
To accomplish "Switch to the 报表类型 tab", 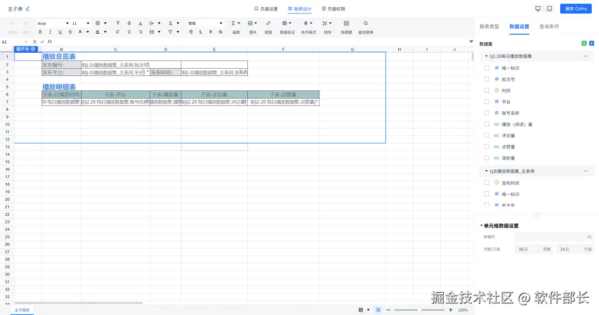I will (489, 27).
